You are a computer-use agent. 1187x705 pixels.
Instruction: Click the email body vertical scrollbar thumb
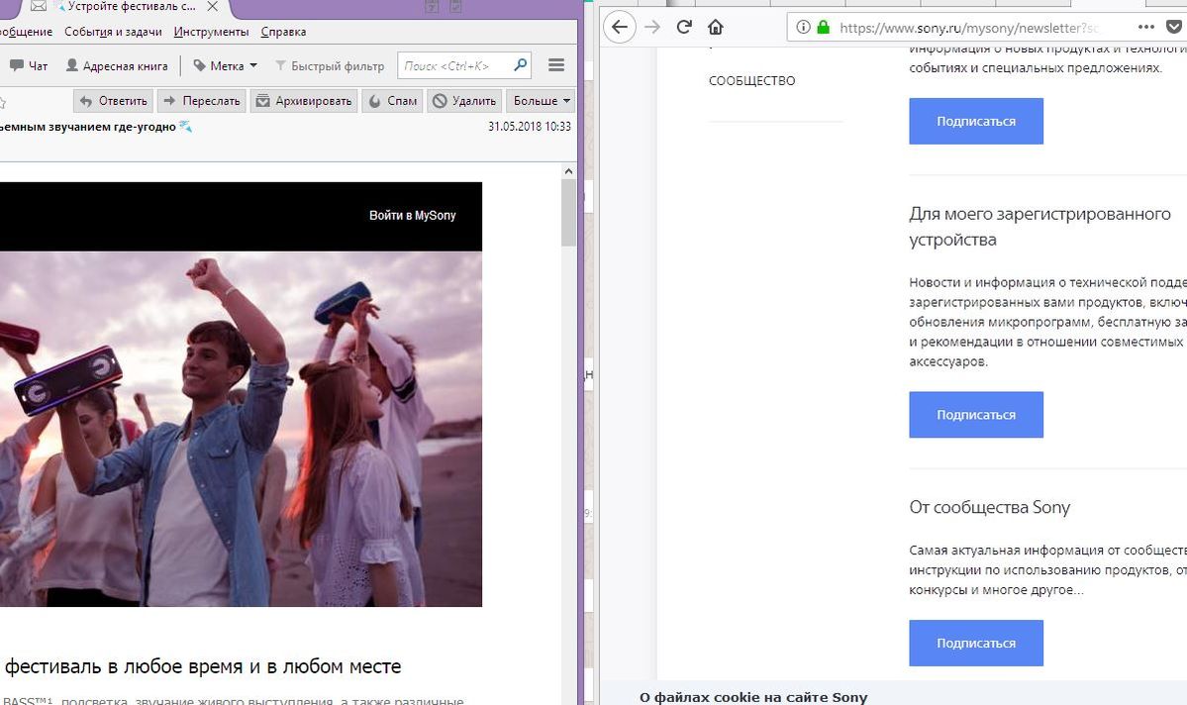568,213
